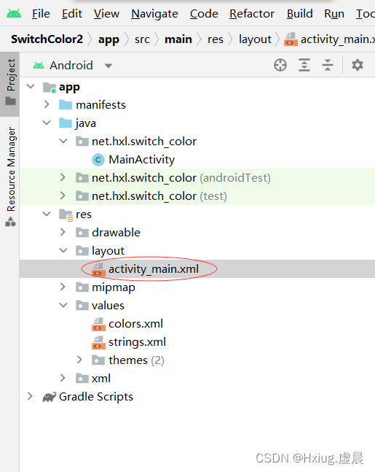Viewport: 375px width, 472px height.
Task: Expand the Gradle Scripts node
Action: pyautogui.click(x=30, y=396)
